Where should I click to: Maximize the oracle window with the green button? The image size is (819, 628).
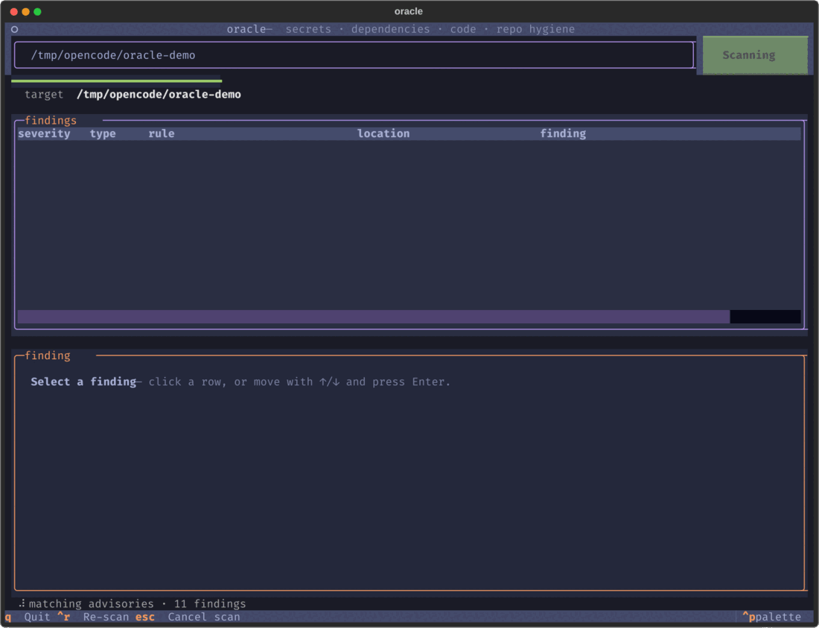pyautogui.click(x=38, y=11)
